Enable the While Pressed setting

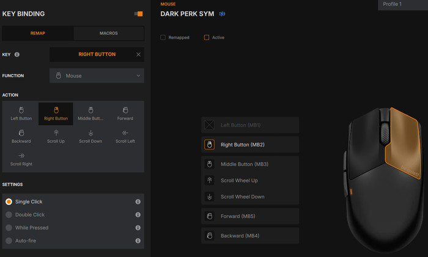[9, 228]
